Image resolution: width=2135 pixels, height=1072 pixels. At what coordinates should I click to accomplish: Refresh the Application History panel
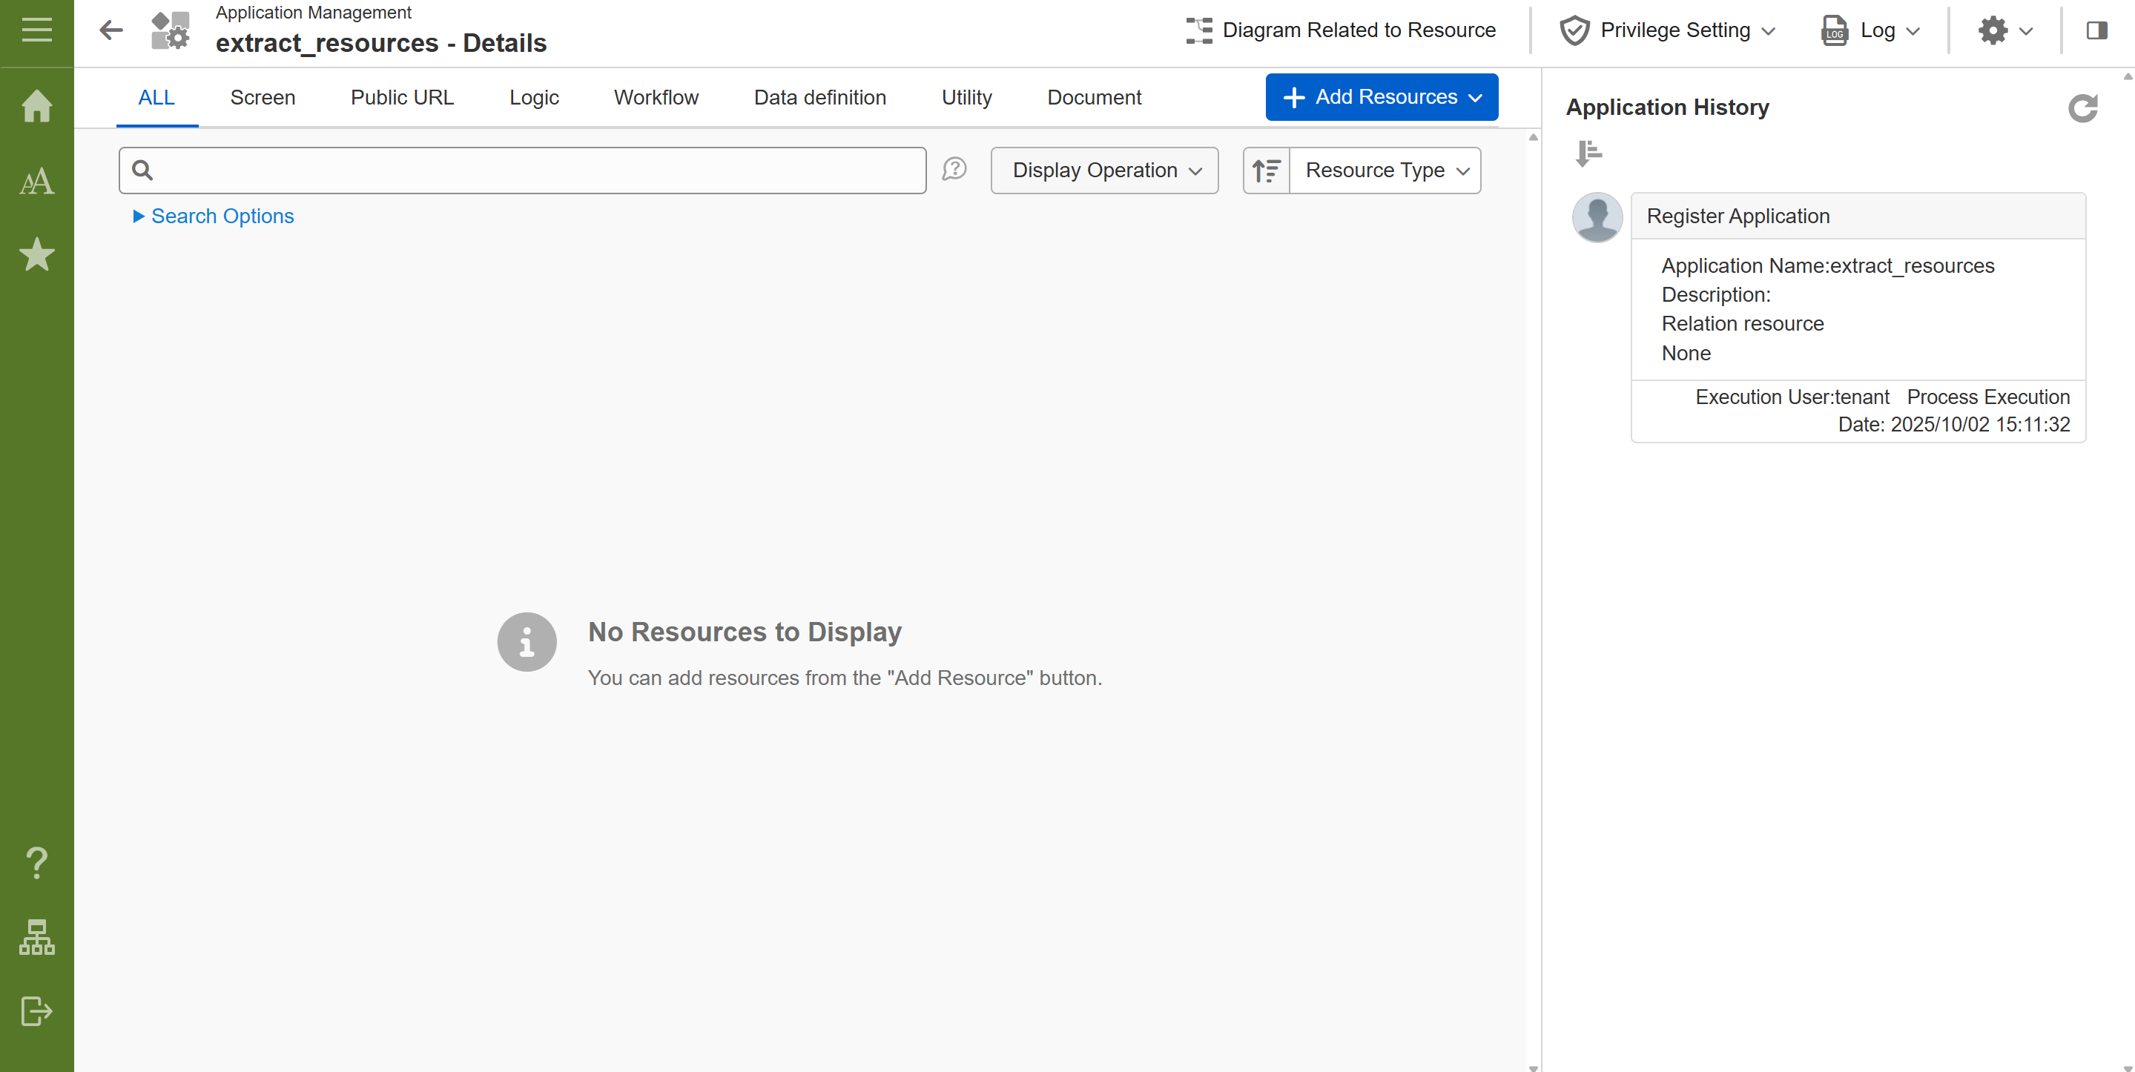point(2082,108)
